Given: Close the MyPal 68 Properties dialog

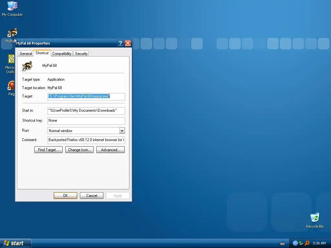Looking at the screenshot, I should click(128, 43).
